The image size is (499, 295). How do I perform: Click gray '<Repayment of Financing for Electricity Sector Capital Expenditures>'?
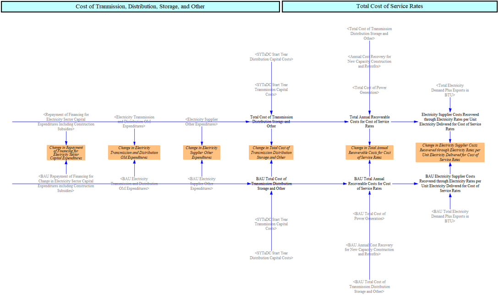(x=66, y=122)
